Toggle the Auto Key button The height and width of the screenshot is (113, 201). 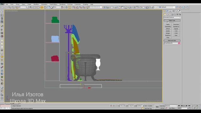(162, 106)
